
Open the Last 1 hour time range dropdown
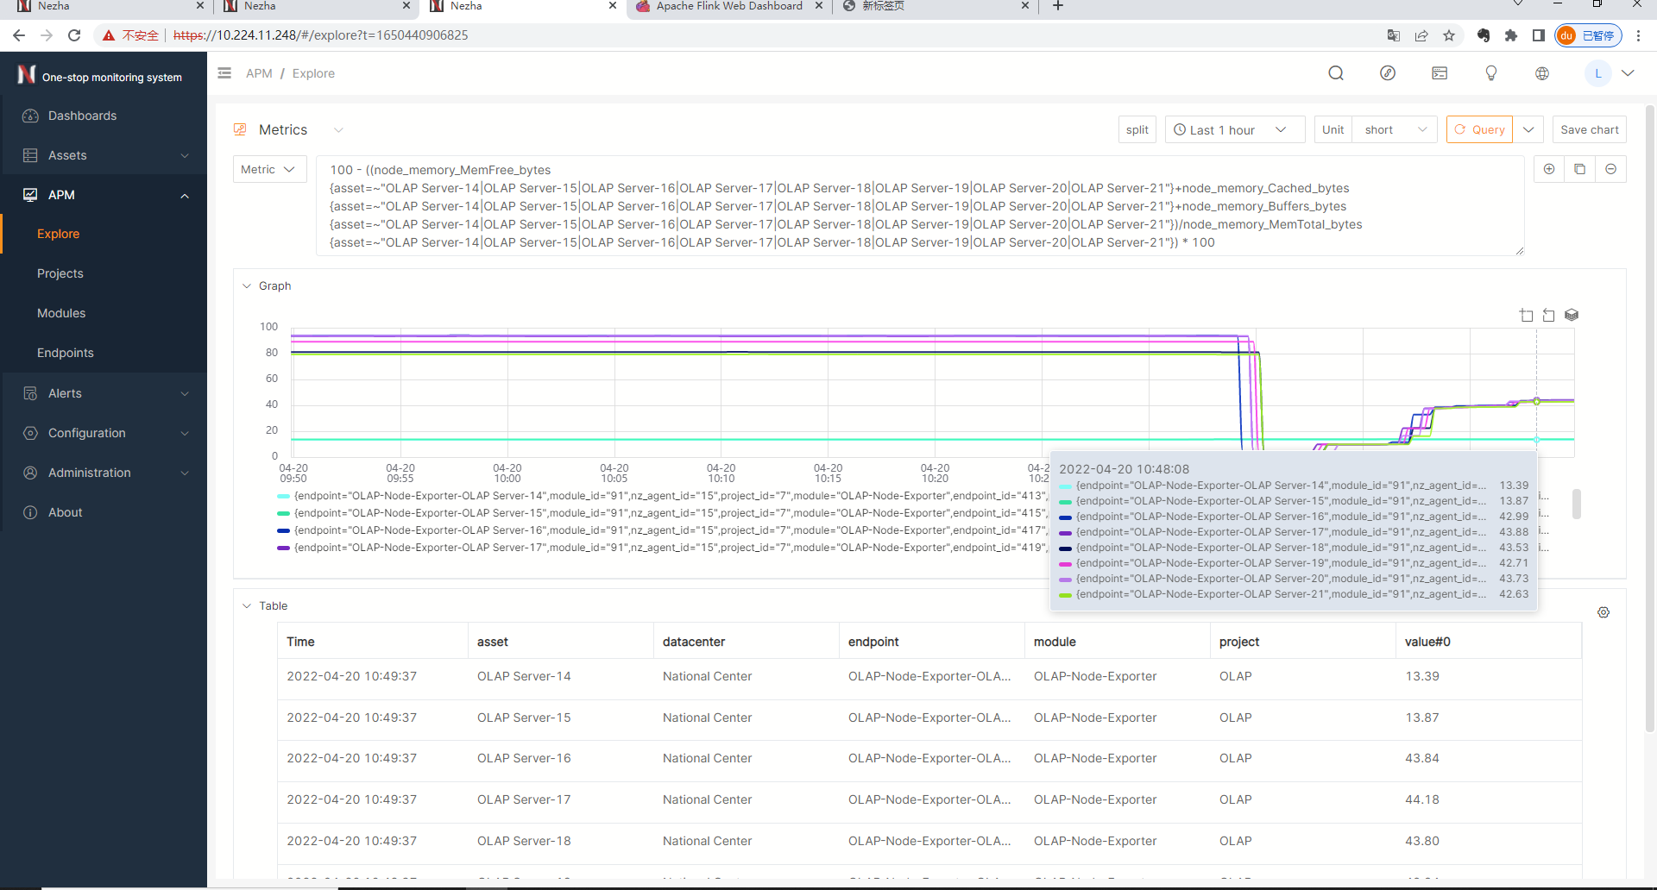point(1234,129)
